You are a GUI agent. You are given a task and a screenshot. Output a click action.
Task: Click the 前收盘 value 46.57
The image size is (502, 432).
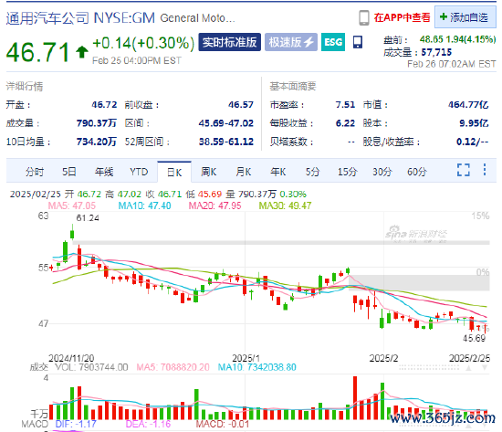click(241, 105)
